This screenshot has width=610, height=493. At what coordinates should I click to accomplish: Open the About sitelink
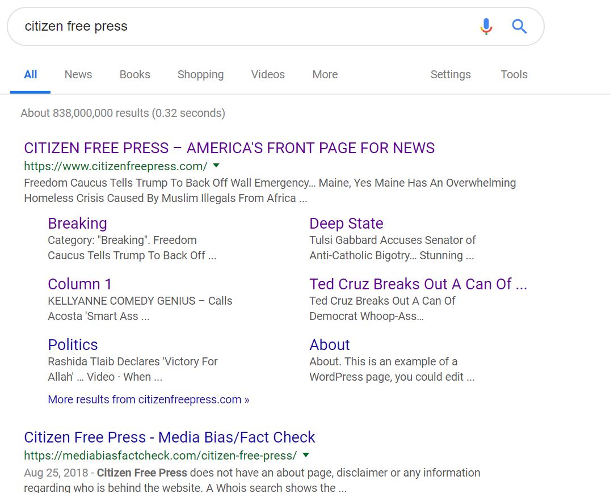pos(330,345)
